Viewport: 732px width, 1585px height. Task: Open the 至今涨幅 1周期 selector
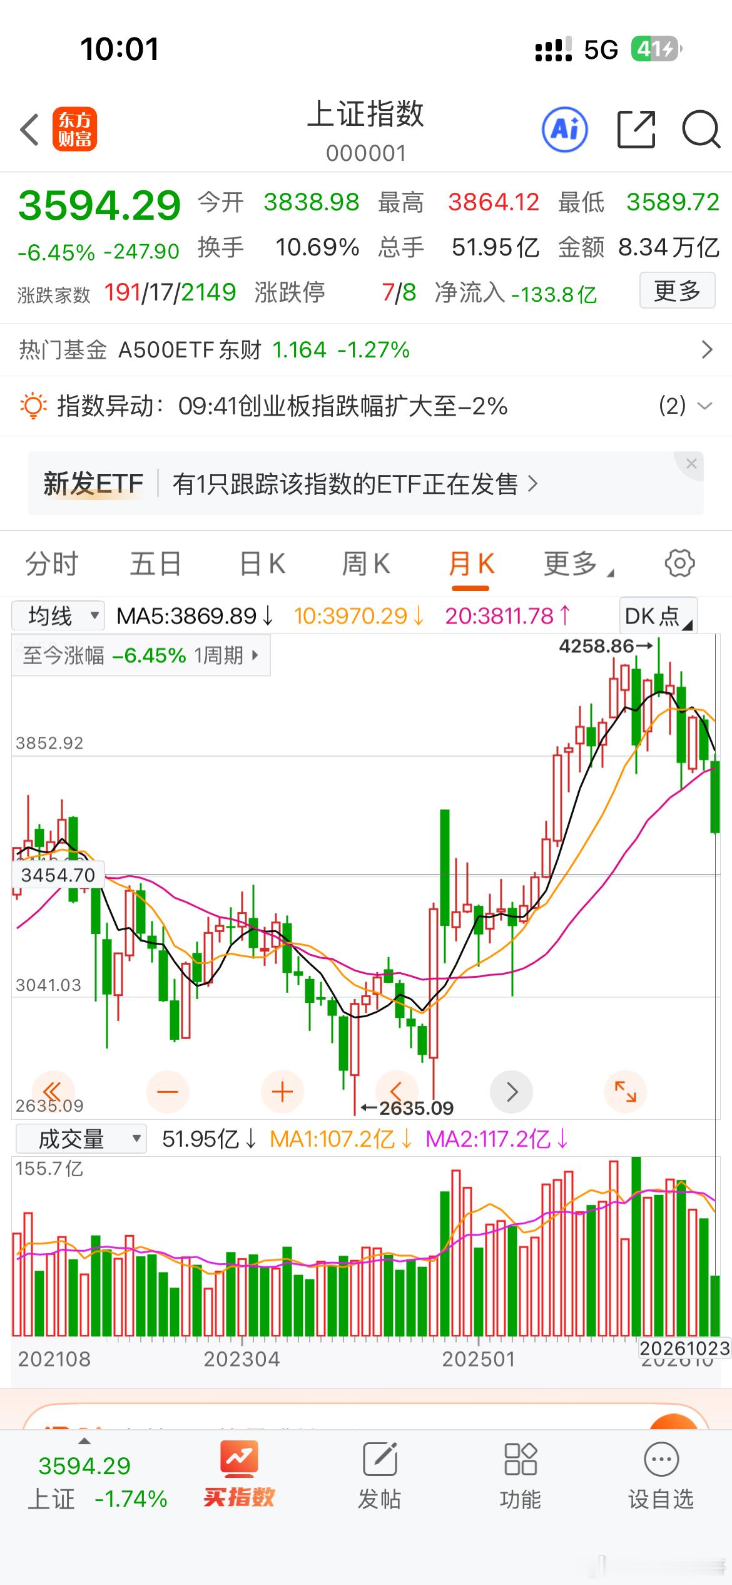(141, 655)
